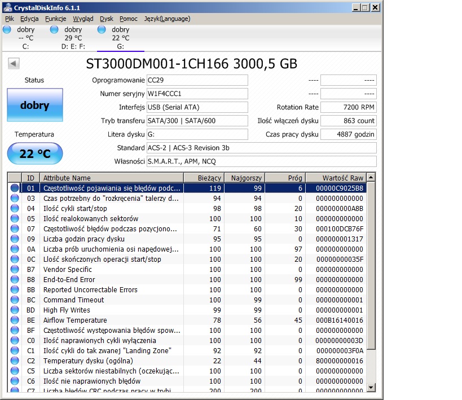Click the CrystalDiskInfo app icon in title bar
Image resolution: width=462 pixels, height=400 pixels.
click(x=7, y=7)
